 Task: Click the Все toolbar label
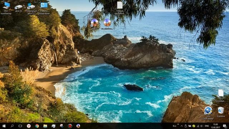[x=174, y=126]
